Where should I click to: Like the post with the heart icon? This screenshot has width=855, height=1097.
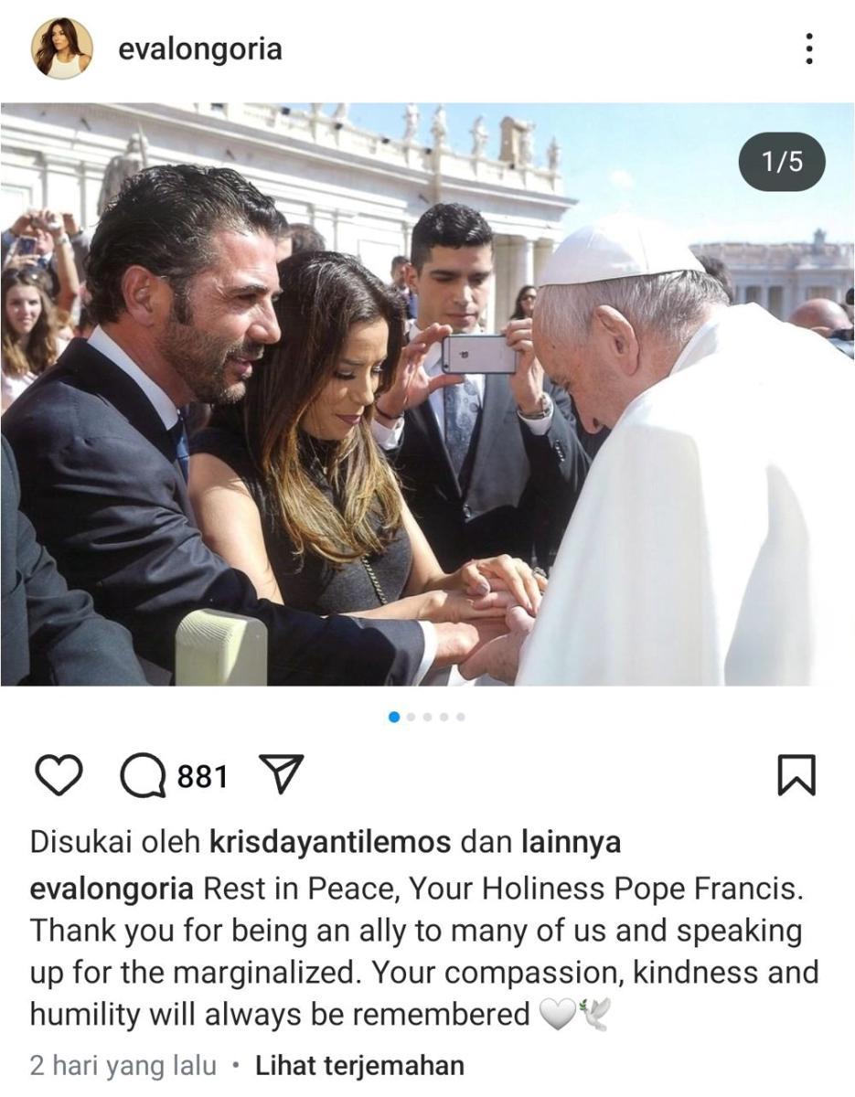[59, 776]
